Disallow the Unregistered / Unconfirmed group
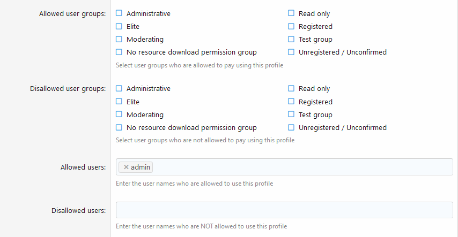Screen dimensions: 458x237 tap(291, 128)
